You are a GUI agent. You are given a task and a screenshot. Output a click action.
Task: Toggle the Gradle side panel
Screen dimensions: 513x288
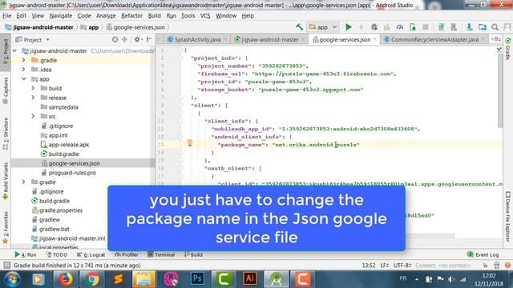pos(507,49)
